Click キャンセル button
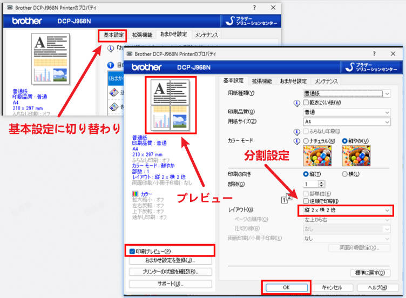 point(332,287)
